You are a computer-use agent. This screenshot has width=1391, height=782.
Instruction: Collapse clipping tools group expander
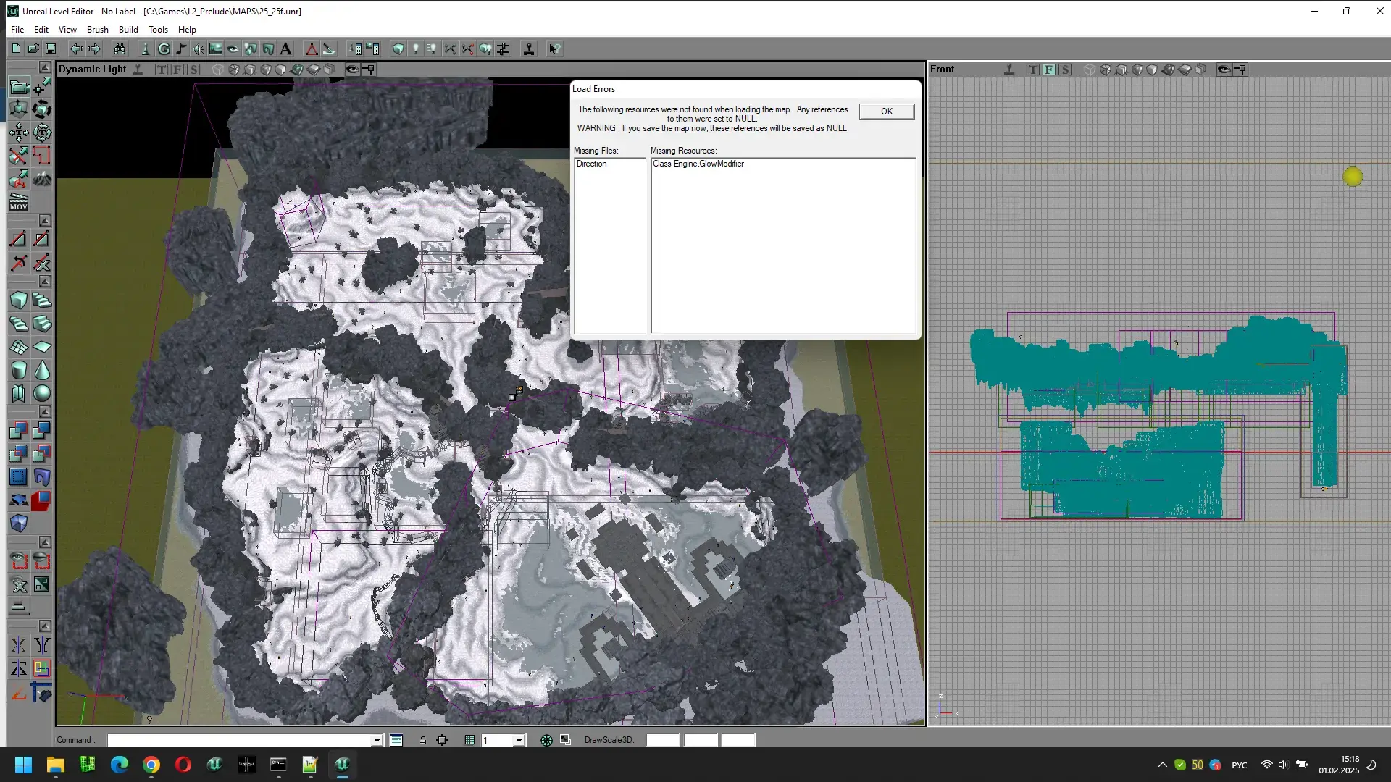point(45,220)
